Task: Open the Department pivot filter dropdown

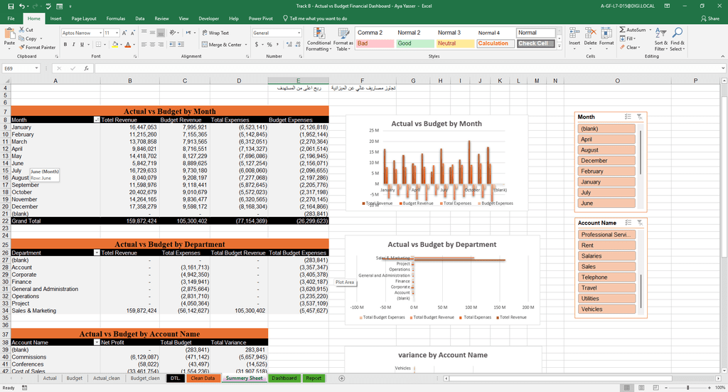Action: pos(97,253)
